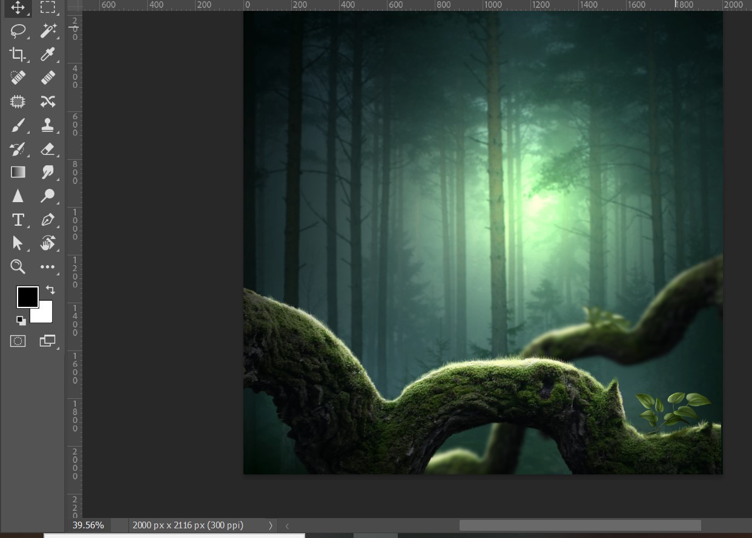Open the white background color swatch

[x=45, y=315]
